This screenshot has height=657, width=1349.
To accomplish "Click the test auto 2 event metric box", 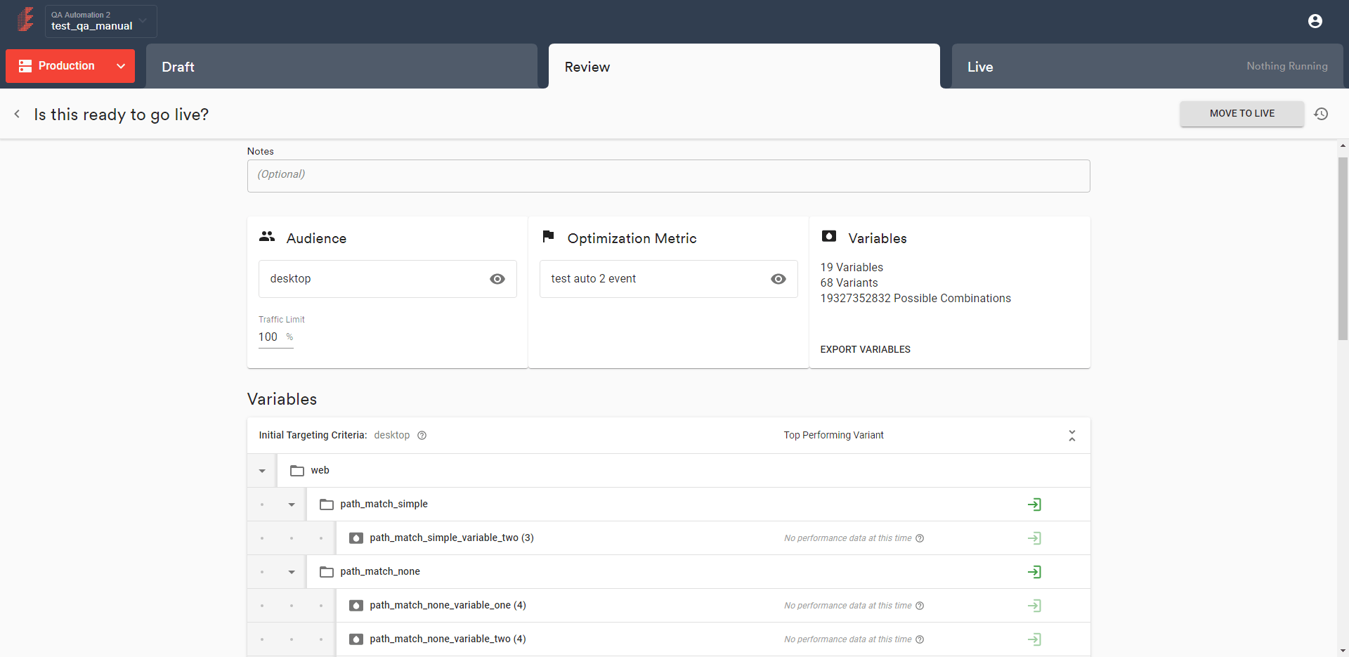I will [x=668, y=279].
